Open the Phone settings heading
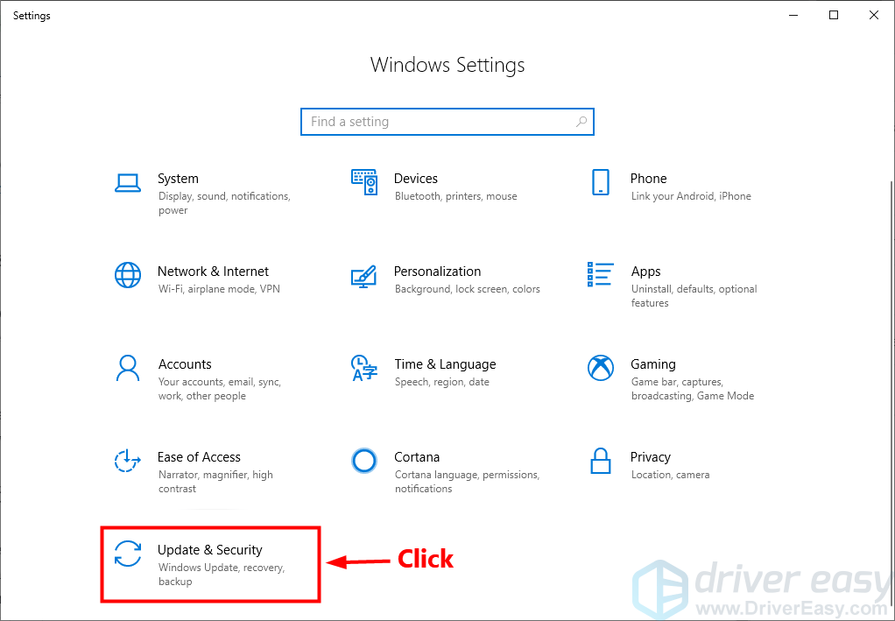 [648, 179]
